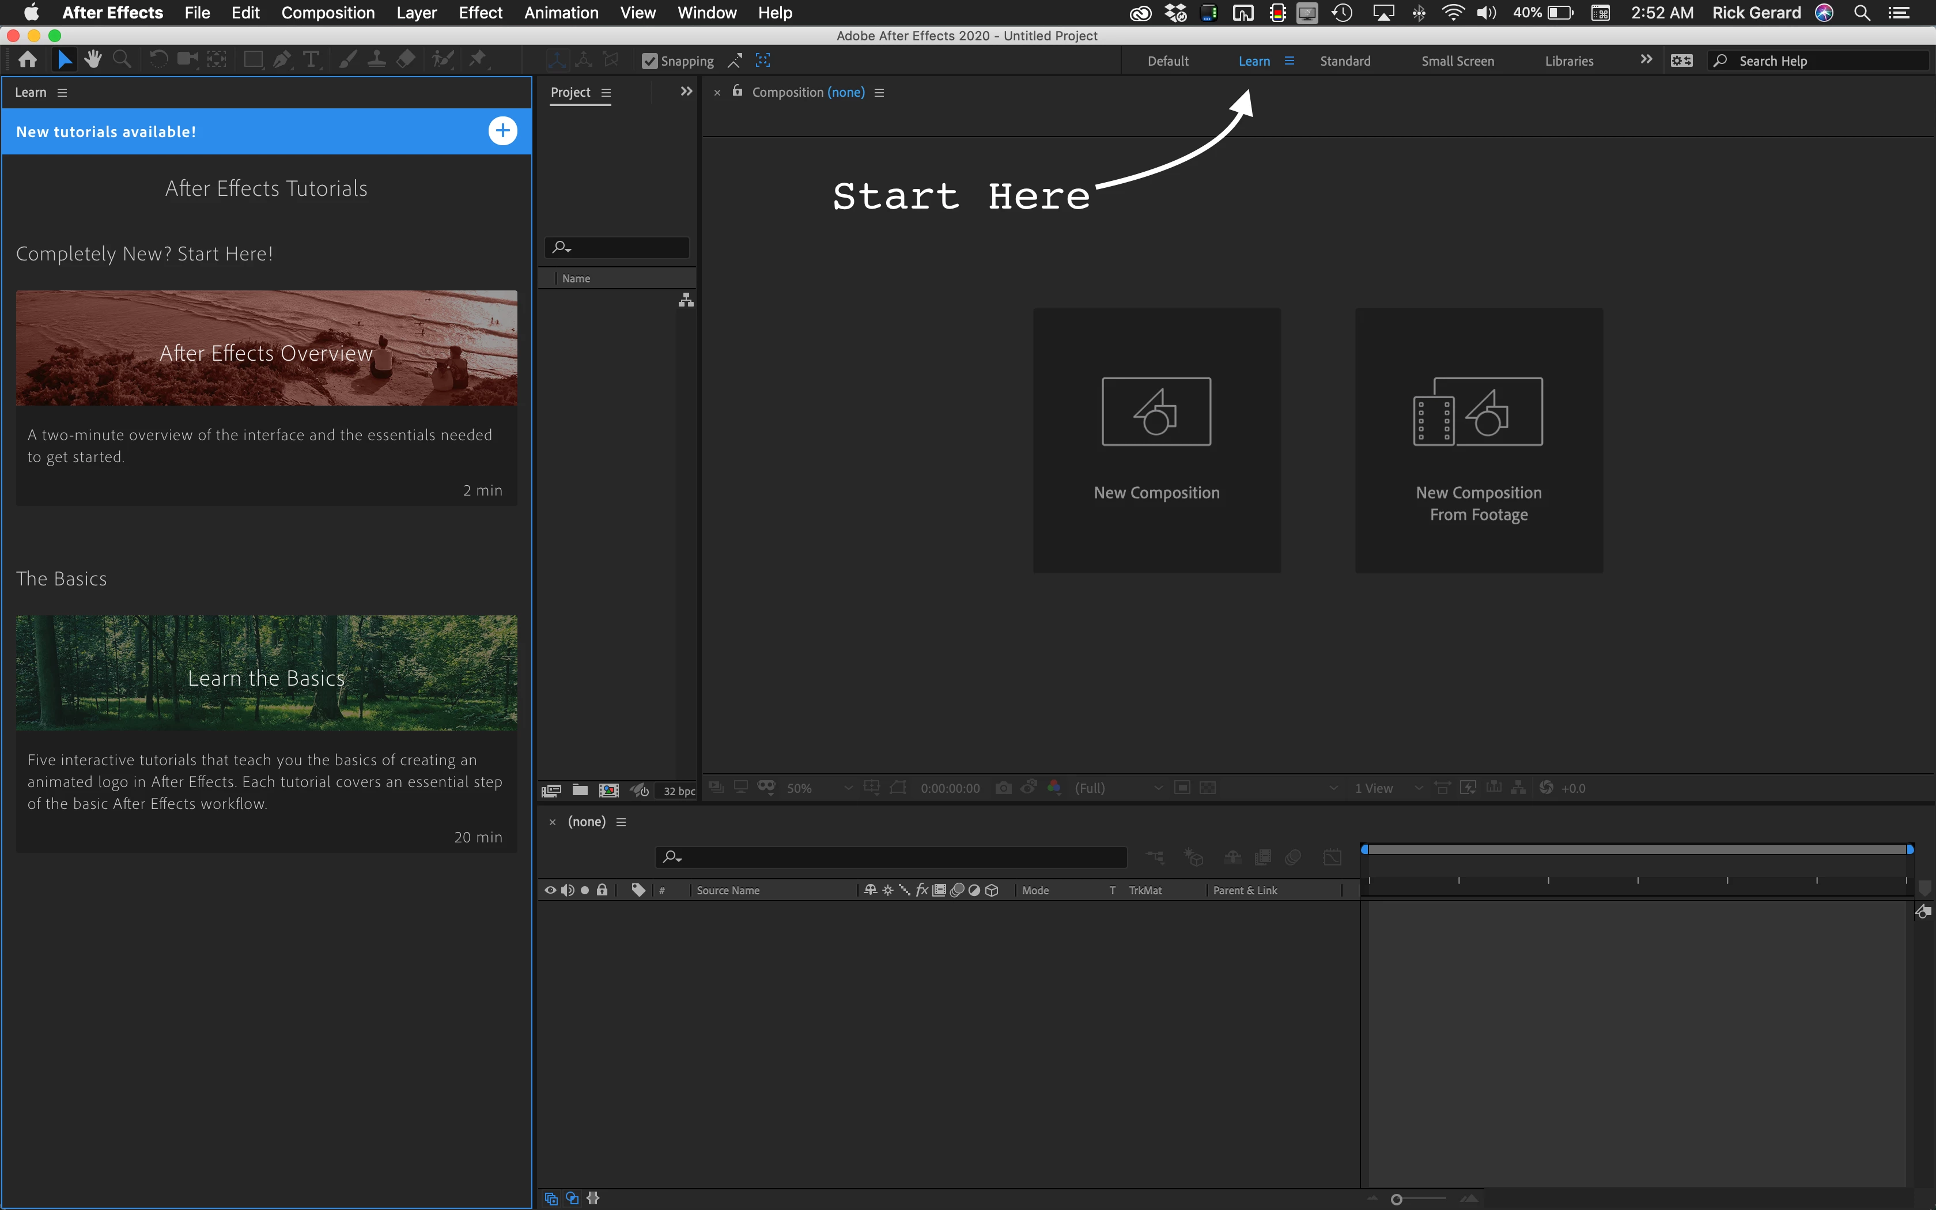Click New Composition From Footage

pos(1479,440)
